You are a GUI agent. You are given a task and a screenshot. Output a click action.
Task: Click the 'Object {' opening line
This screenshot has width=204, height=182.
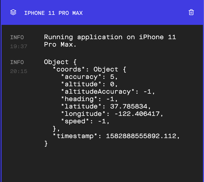(x=60, y=62)
